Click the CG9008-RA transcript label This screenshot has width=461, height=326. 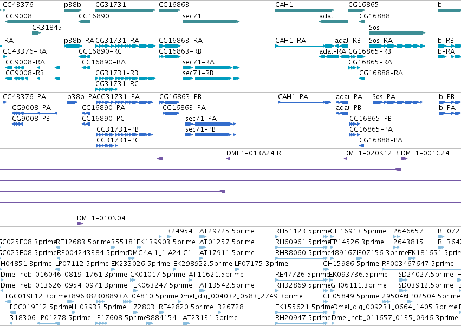click(x=25, y=62)
